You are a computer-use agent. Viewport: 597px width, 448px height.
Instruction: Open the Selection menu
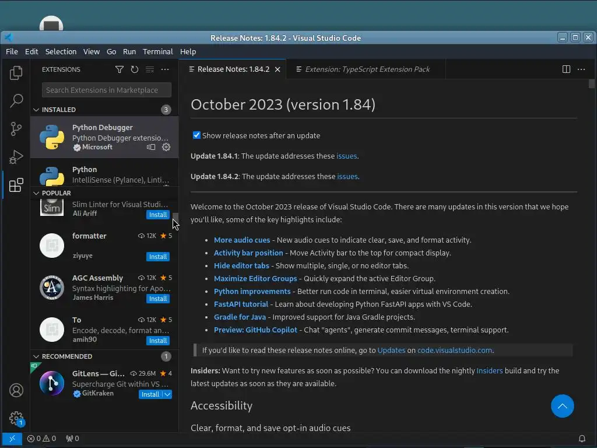[x=61, y=51]
